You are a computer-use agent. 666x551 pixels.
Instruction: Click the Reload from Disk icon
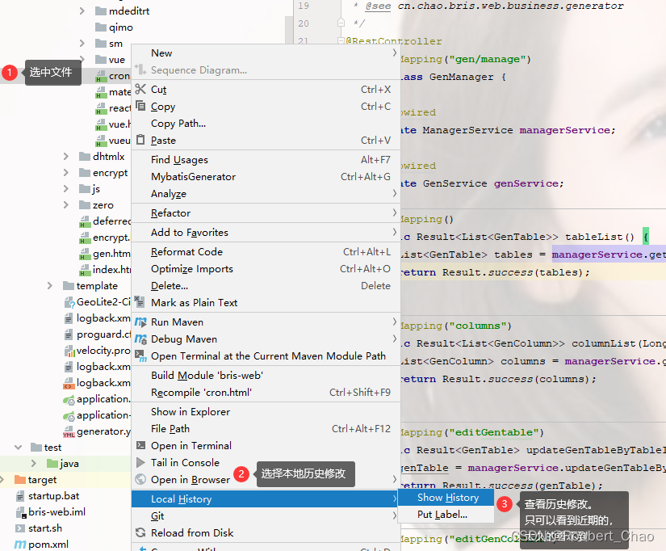(140, 532)
